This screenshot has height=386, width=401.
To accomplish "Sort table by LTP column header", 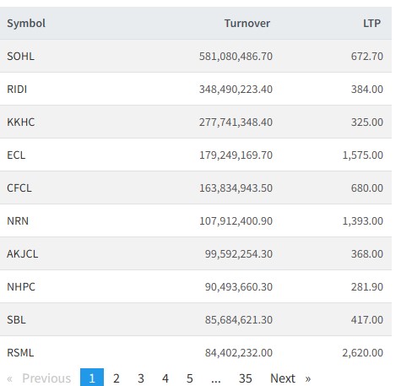I will (371, 23).
